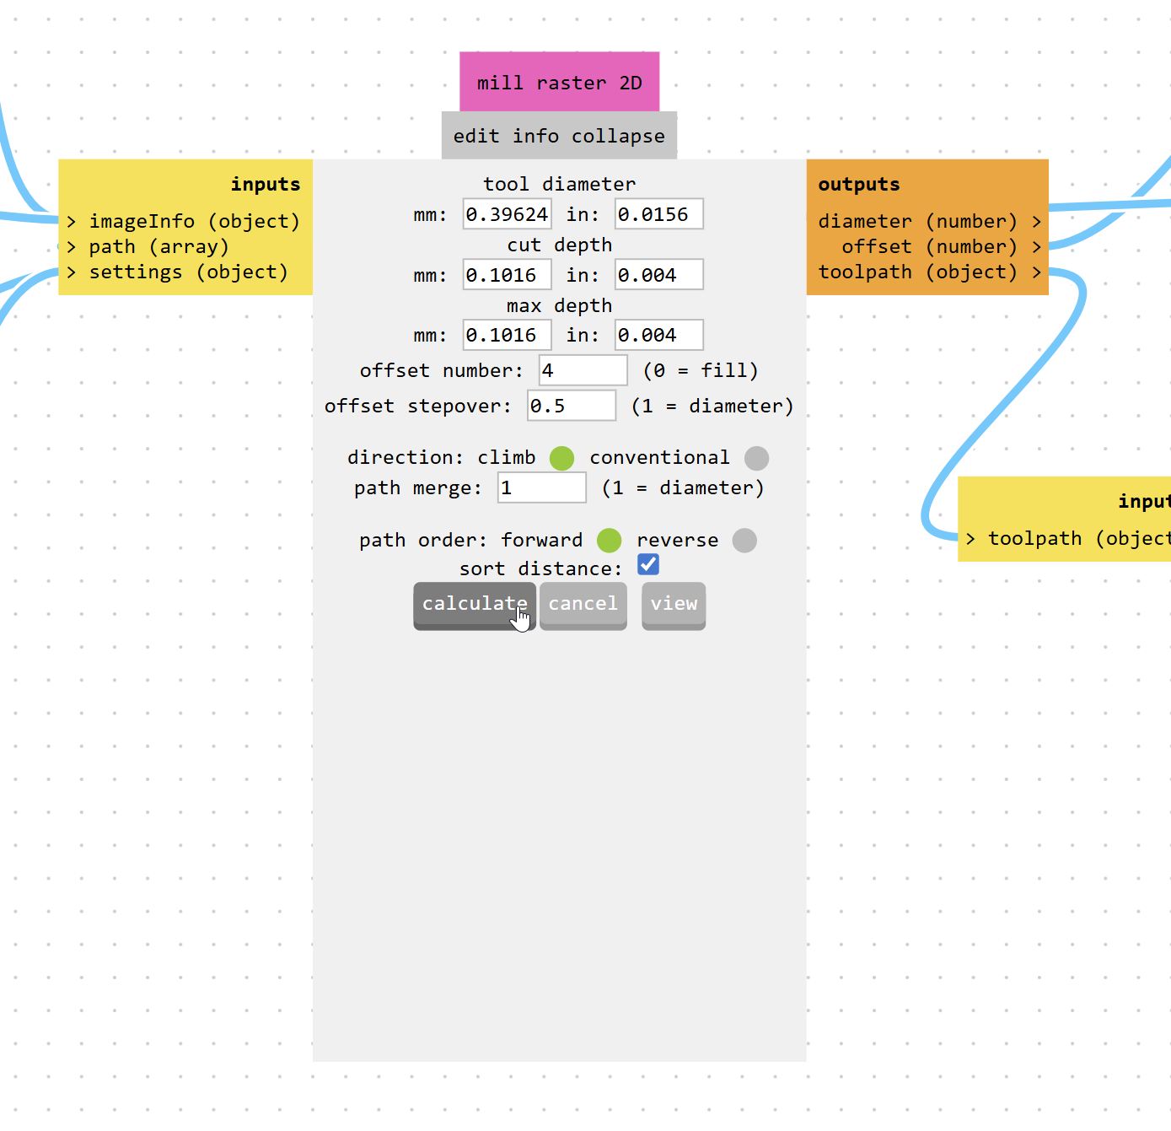Click the offset stepover label
1171x1131 pixels.
pos(418,406)
